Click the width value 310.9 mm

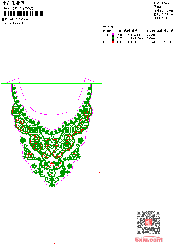coord(167,15)
